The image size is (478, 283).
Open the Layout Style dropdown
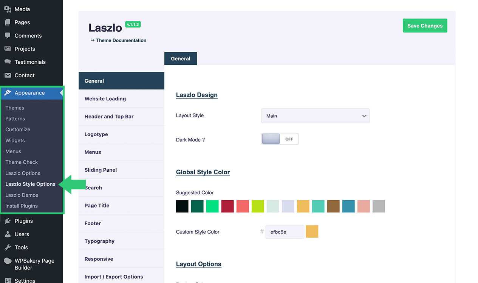tap(315, 116)
